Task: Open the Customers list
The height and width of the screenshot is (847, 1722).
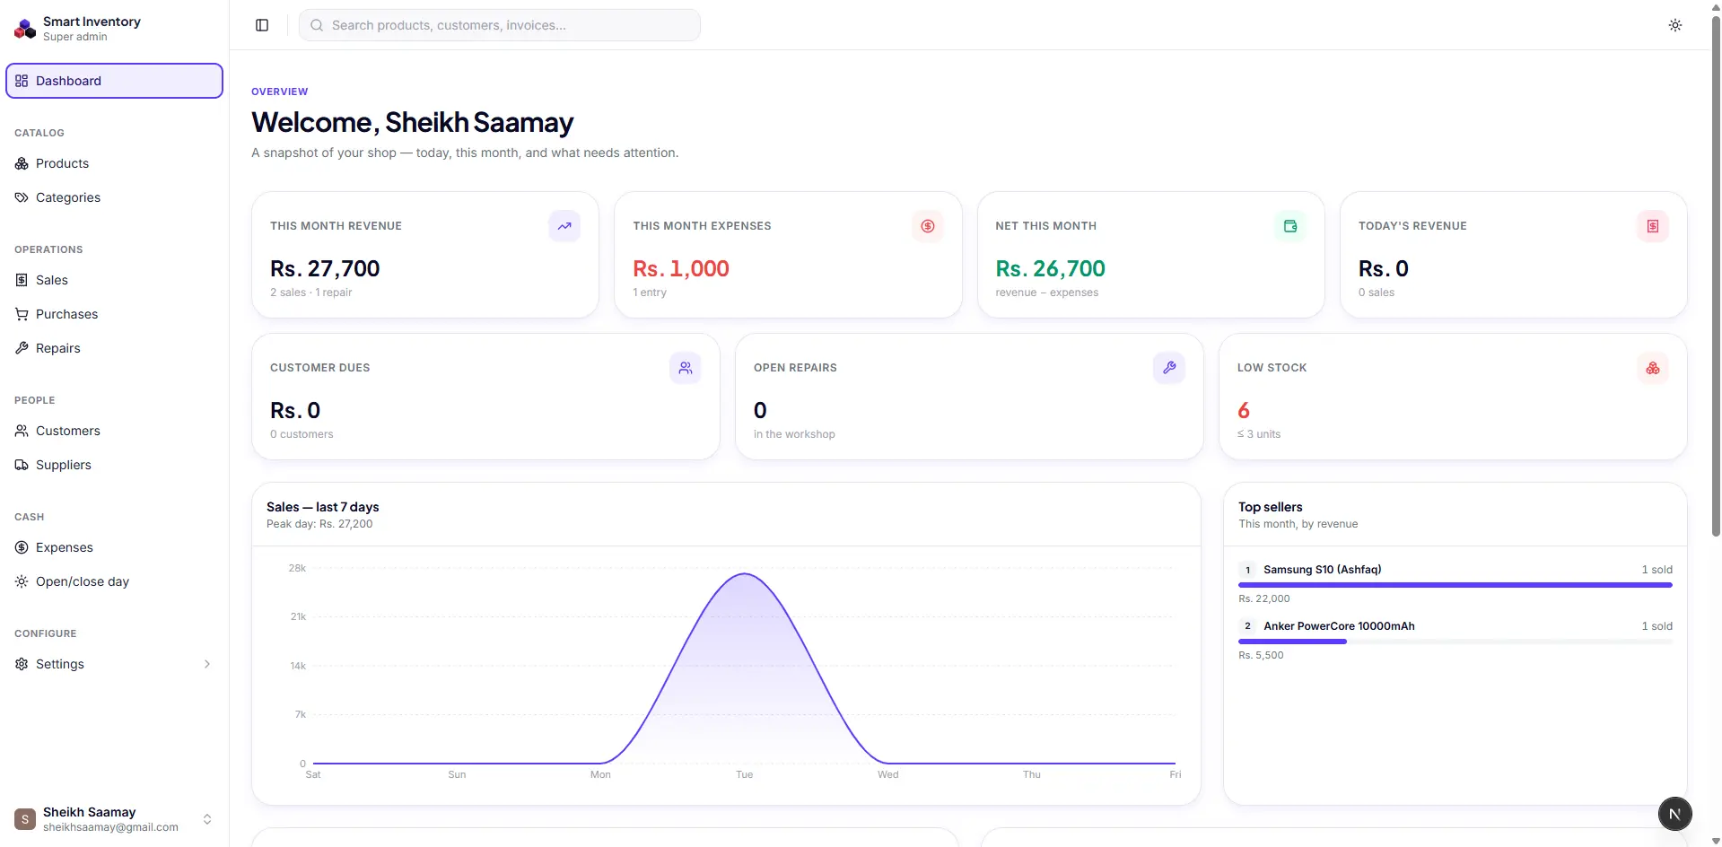Action: (x=114, y=431)
